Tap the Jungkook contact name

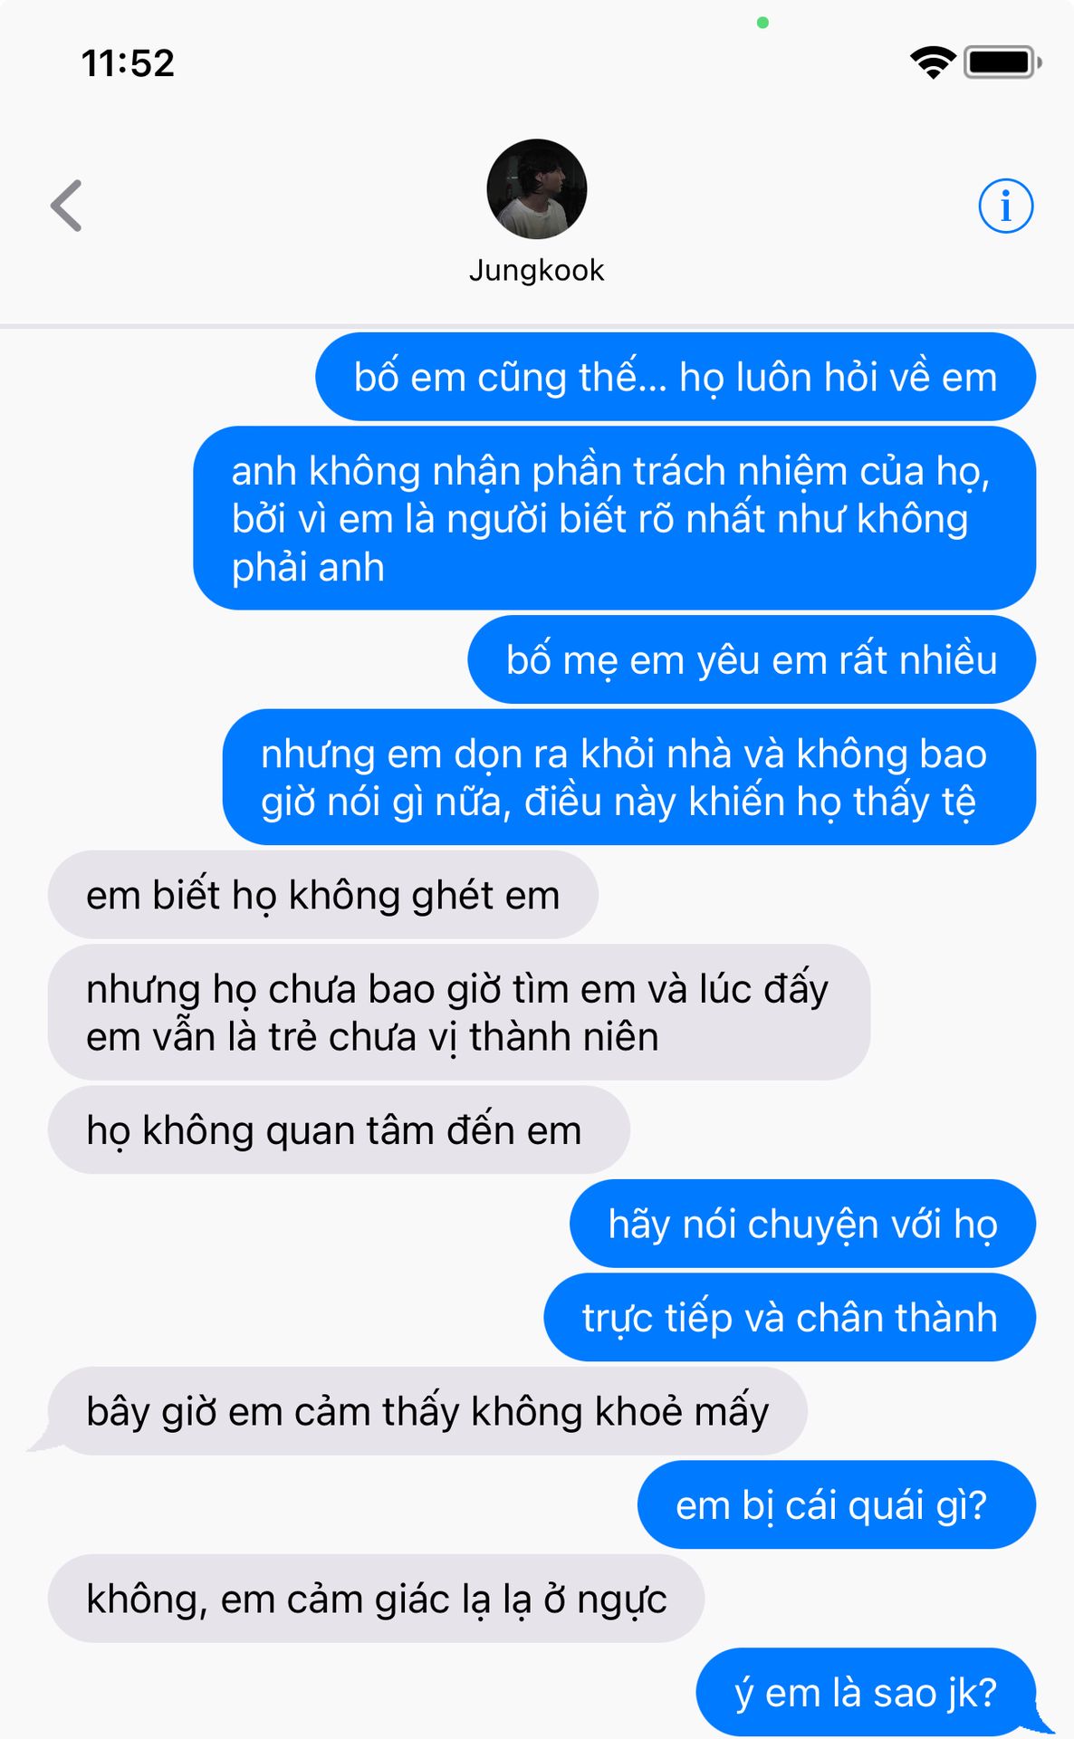pos(537,270)
